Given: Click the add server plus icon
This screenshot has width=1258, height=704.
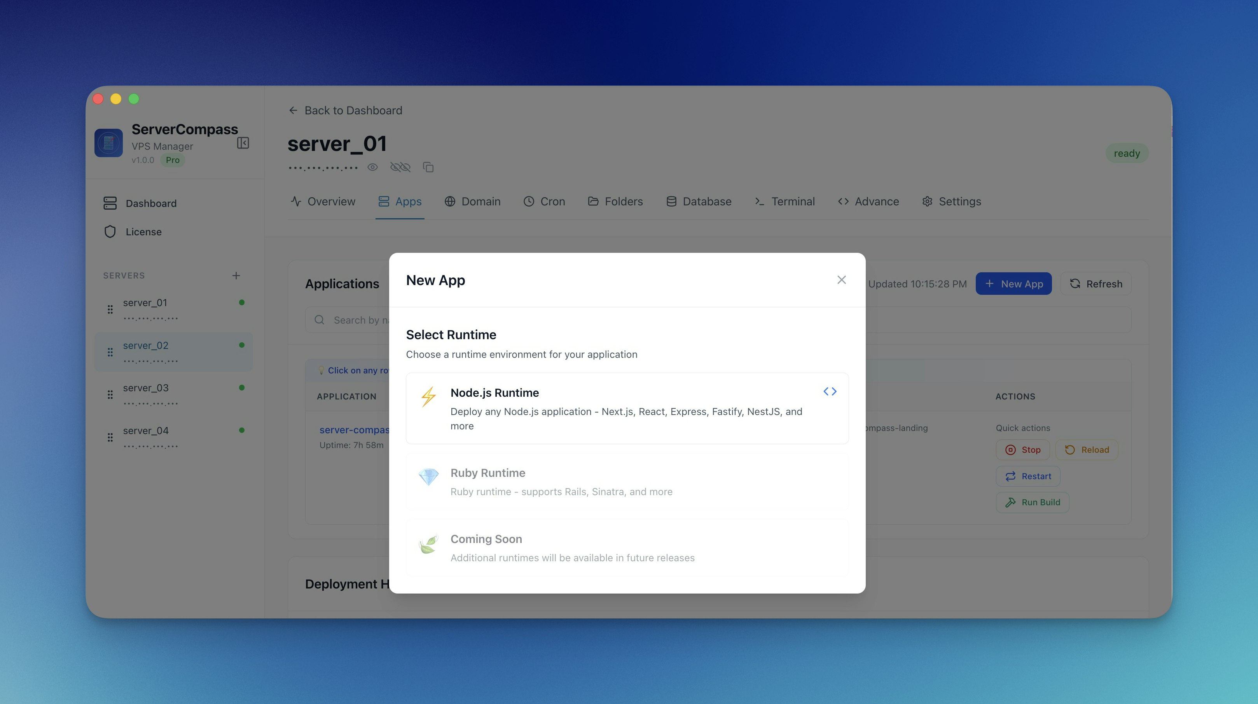Looking at the screenshot, I should pos(236,275).
